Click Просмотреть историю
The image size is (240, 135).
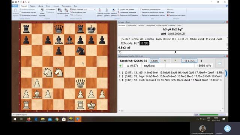click(x=176, y=15)
